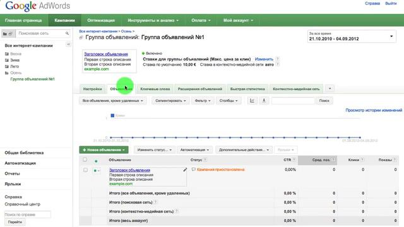Open the Оплата menu
Viewport: 404px width, 227px height.
(x=201, y=20)
